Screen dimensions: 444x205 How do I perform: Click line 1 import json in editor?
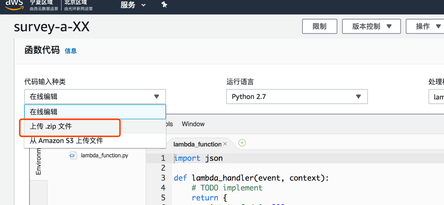click(x=198, y=158)
